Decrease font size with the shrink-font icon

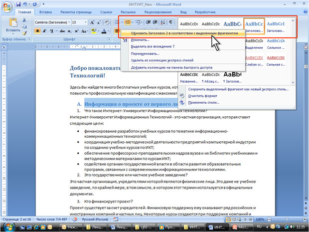(99, 22)
